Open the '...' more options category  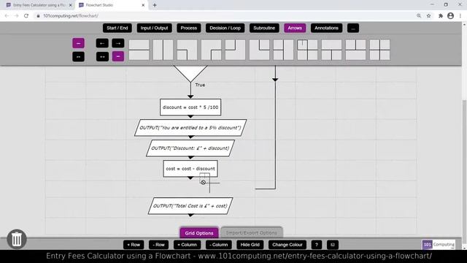[353, 28]
